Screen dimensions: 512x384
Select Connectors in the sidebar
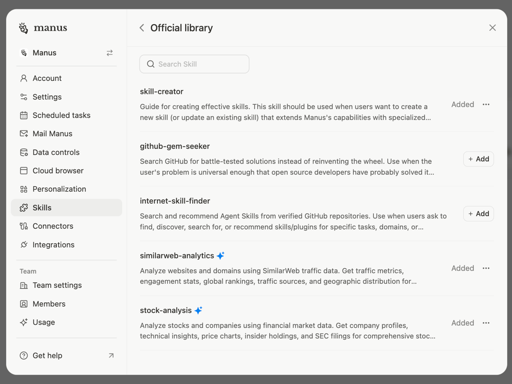[67, 226]
